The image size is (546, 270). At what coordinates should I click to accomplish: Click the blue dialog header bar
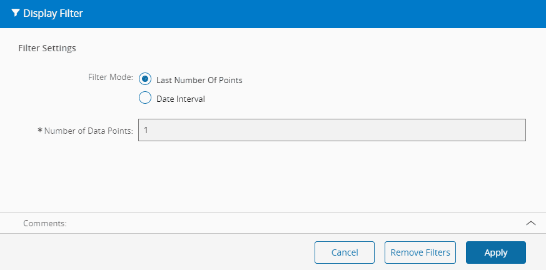click(313, 13)
